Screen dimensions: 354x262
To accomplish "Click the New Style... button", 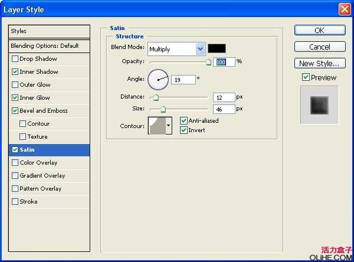I will coord(319,63).
